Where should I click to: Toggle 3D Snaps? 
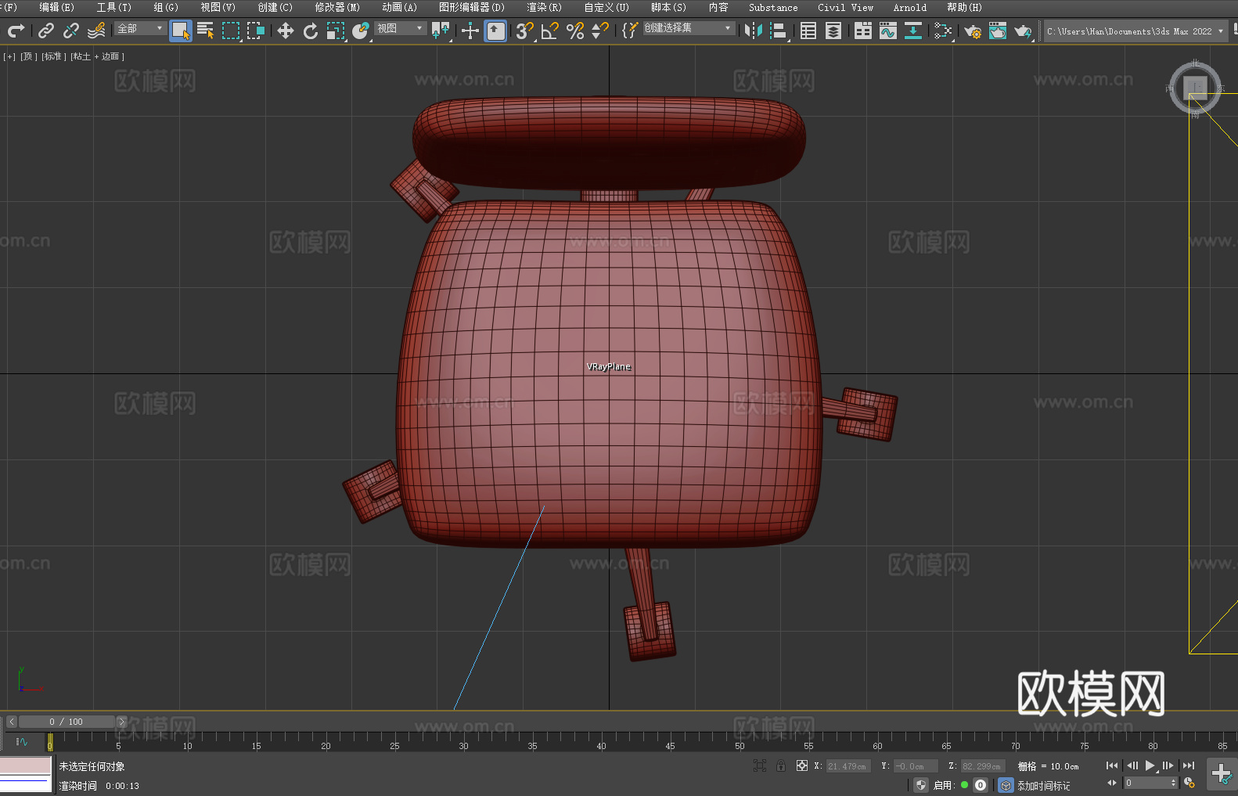[x=525, y=31]
